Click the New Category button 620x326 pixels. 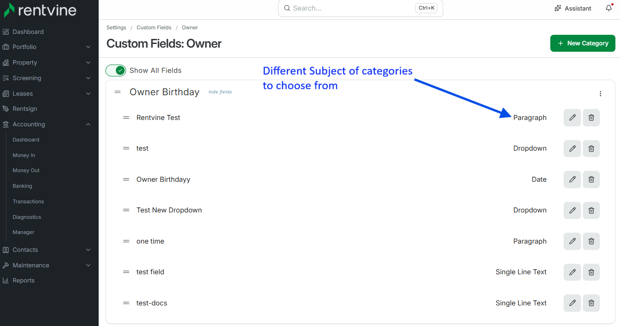pyautogui.click(x=583, y=43)
